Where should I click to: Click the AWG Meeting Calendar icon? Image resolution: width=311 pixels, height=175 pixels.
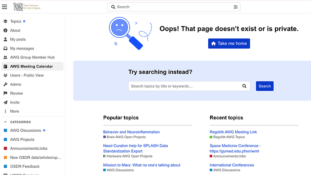pos(5,66)
